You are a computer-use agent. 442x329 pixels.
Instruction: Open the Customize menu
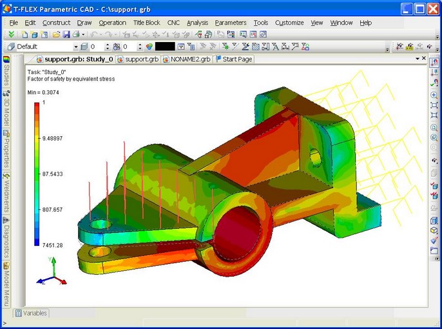(289, 23)
